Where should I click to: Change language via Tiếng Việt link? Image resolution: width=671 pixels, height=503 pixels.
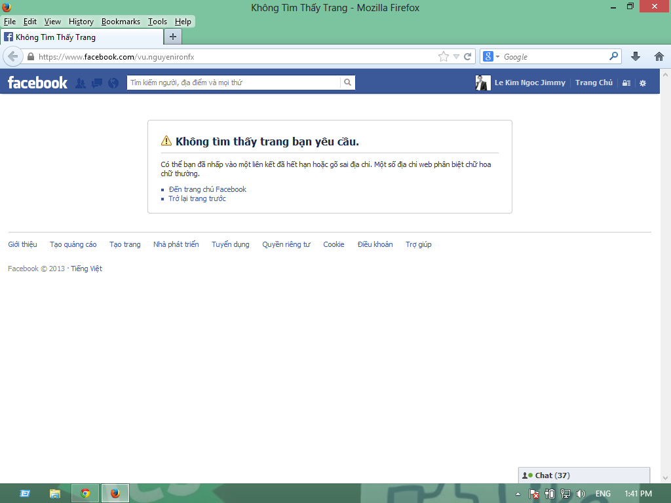click(86, 269)
